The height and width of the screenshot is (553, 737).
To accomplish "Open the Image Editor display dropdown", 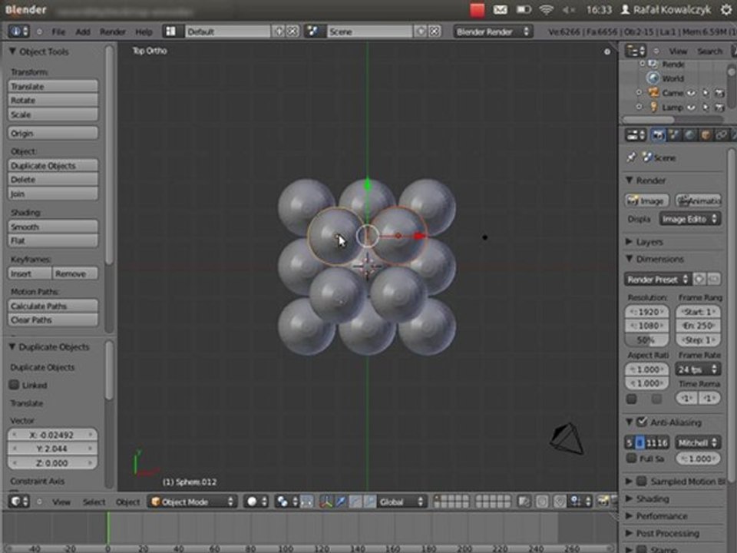I will click(x=690, y=219).
